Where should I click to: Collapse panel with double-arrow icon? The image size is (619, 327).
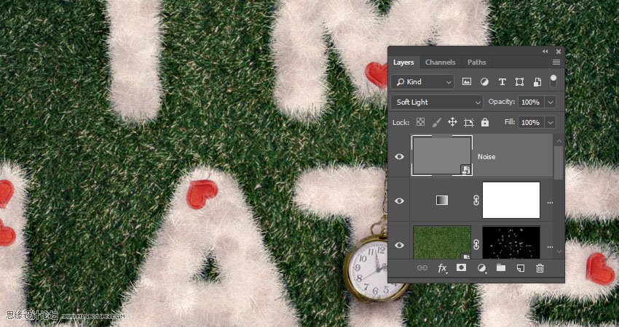point(545,51)
